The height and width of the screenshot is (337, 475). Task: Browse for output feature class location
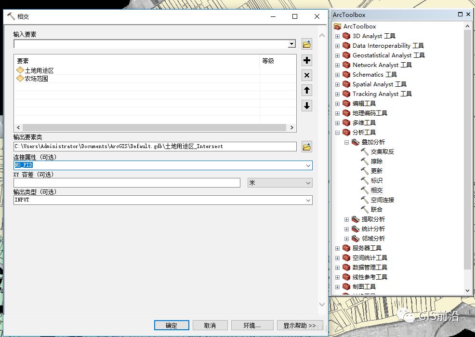coord(306,147)
